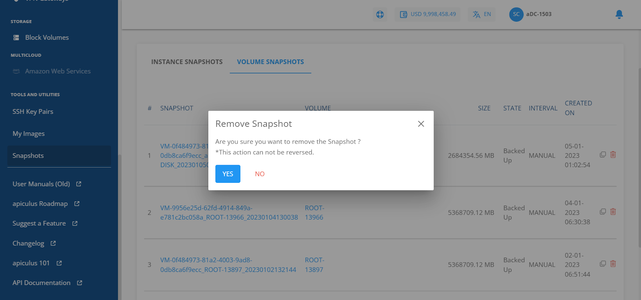Image resolution: width=641 pixels, height=300 pixels.
Task: Click size value 2684354.56 MB
Action: (x=471, y=156)
